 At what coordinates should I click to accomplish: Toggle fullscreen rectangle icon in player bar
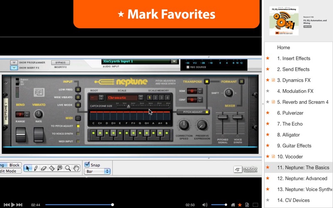(256, 205)
